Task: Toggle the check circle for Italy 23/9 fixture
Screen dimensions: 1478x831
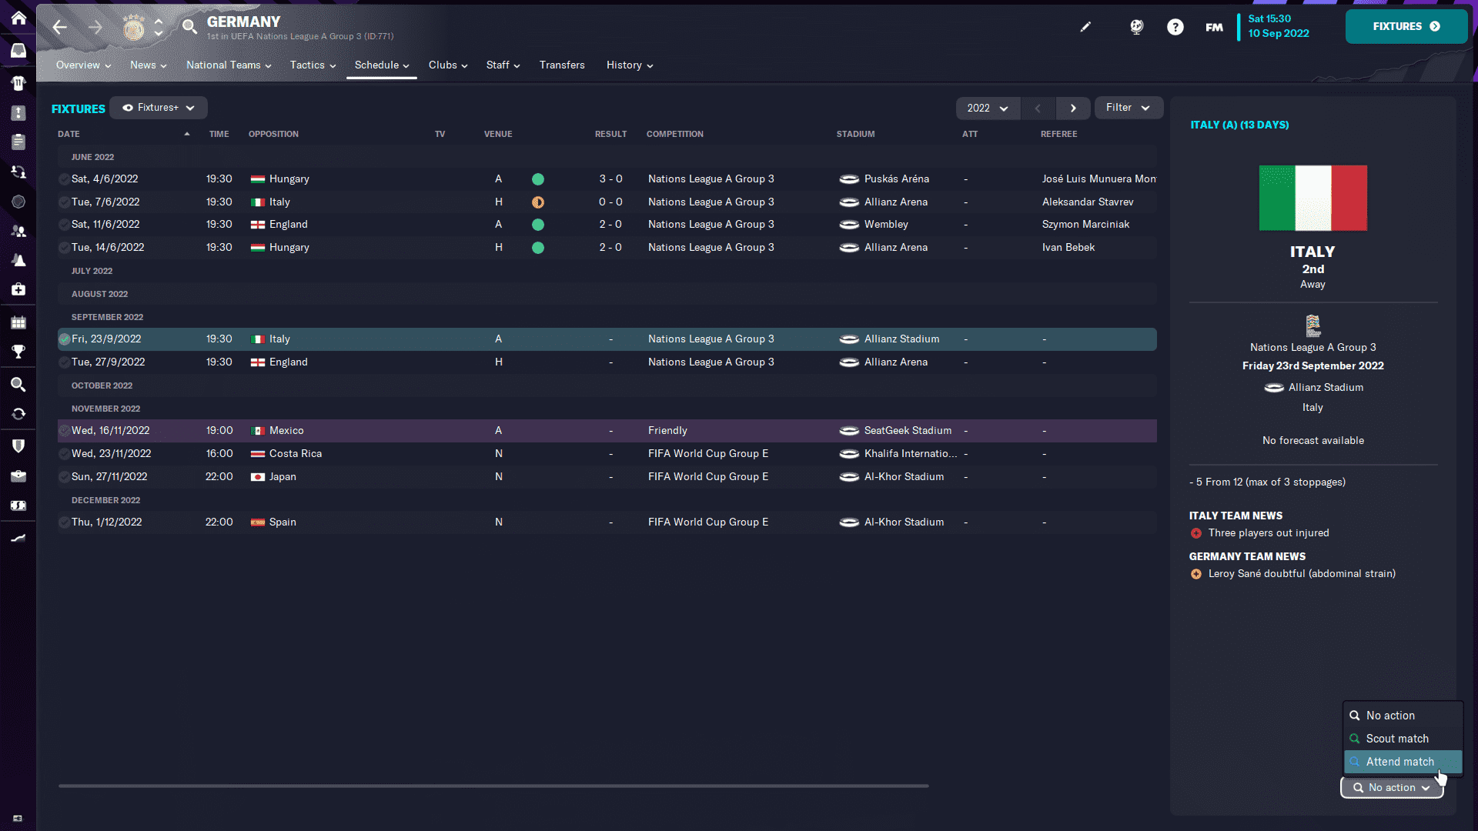Action: tap(64, 339)
